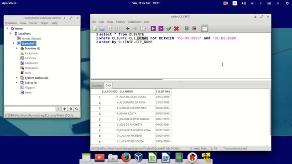The image size is (292, 164).
Task: Expand the Tables (3) node
Action: tap(17, 82)
